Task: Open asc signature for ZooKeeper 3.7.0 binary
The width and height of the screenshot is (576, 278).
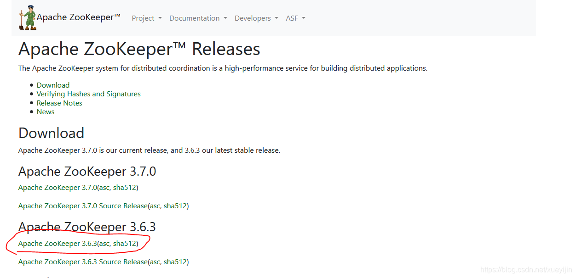Action: click(104, 187)
